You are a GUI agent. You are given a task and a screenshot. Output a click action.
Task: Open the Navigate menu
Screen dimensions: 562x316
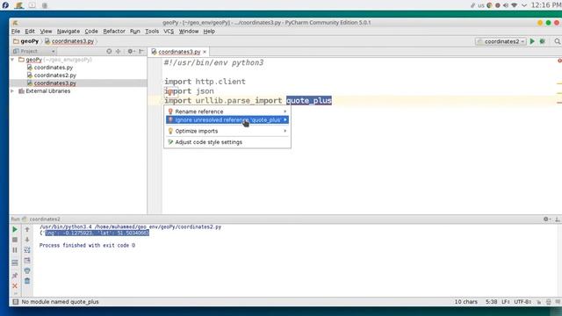point(68,32)
